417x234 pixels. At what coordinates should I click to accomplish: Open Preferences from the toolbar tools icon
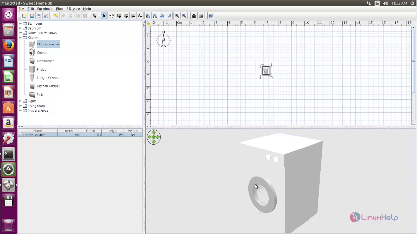point(46,16)
